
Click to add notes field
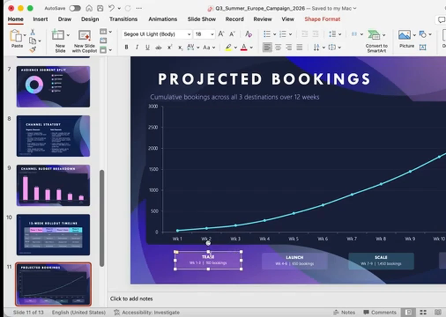(131, 299)
